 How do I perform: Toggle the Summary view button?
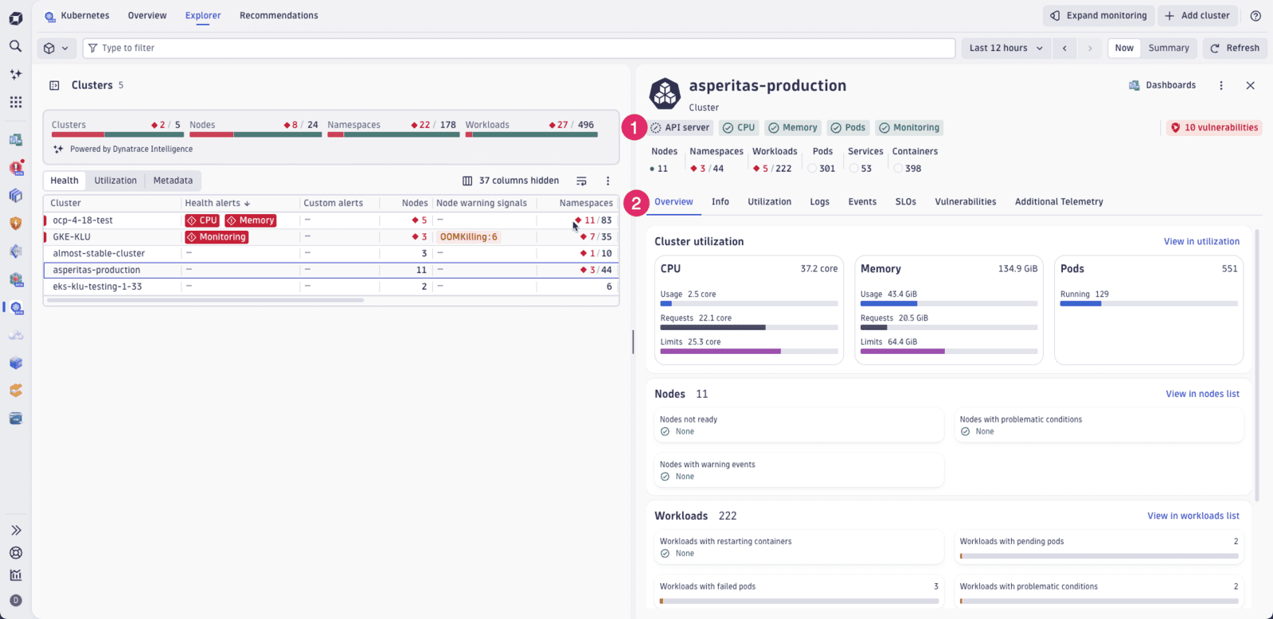(1168, 48)
